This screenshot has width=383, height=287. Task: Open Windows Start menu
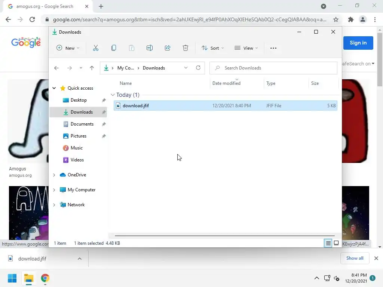tap(12, 278)
